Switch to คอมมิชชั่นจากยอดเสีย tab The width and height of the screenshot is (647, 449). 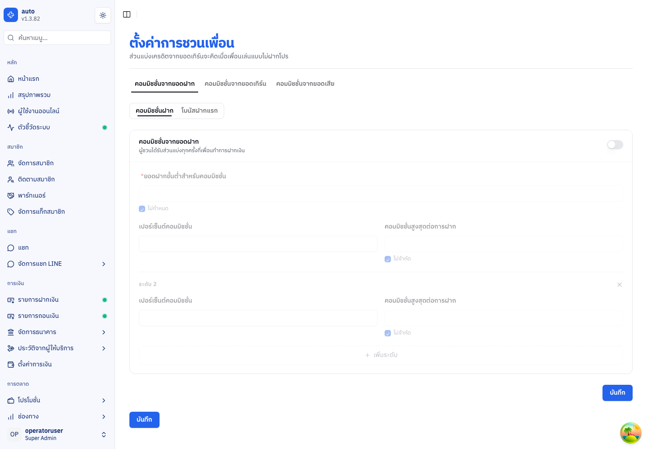[x=305, y=84]
